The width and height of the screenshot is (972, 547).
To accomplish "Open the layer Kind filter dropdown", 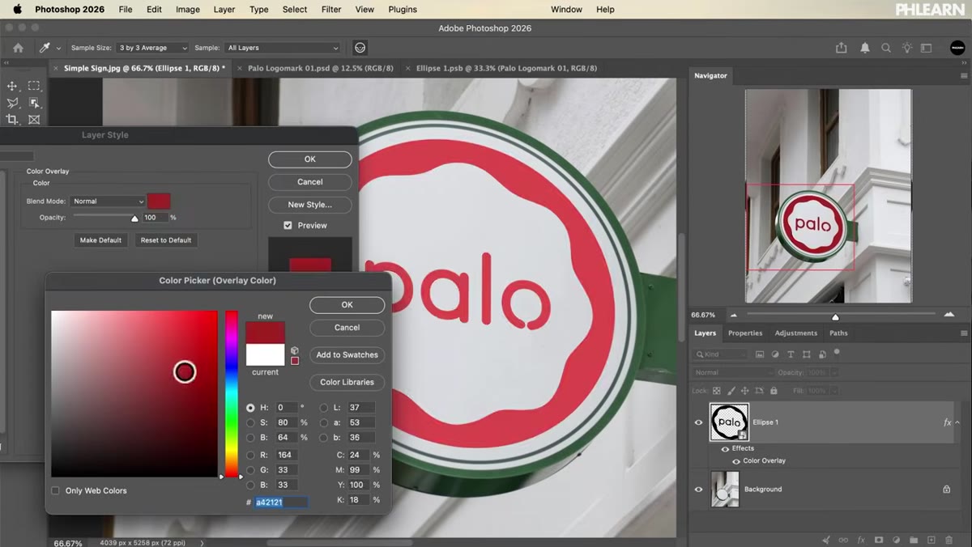I will click(721, 354).
